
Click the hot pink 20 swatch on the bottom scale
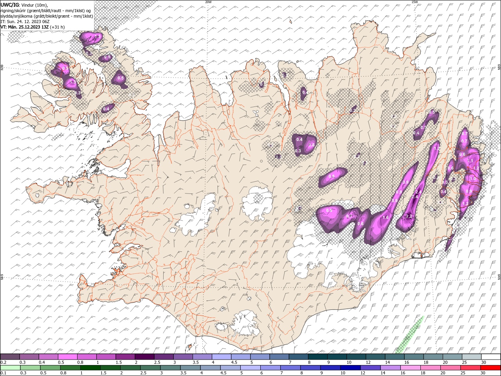coord(451,368)
